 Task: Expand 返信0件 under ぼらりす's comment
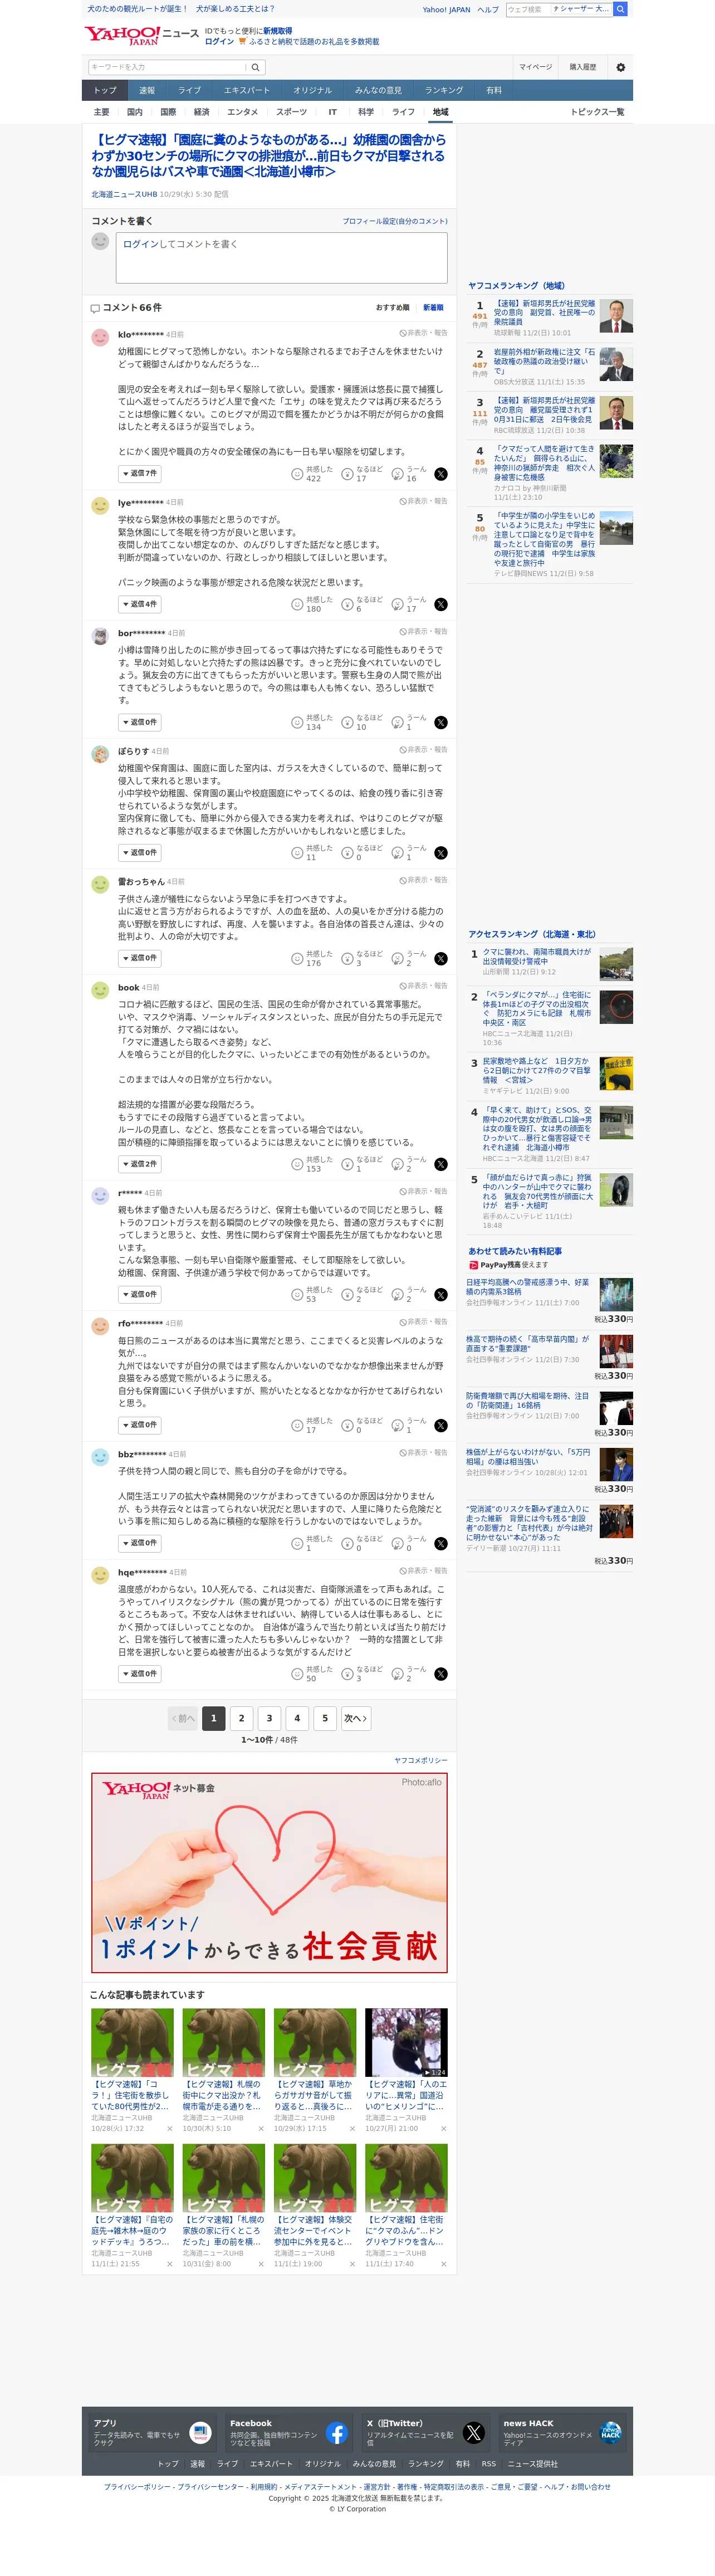140,853
